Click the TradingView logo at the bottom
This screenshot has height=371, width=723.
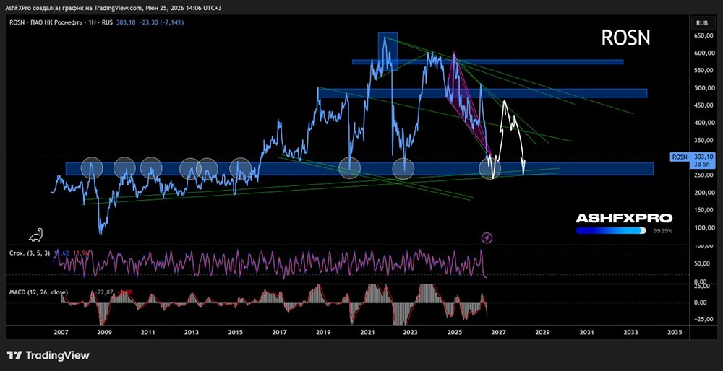(48, 355)
